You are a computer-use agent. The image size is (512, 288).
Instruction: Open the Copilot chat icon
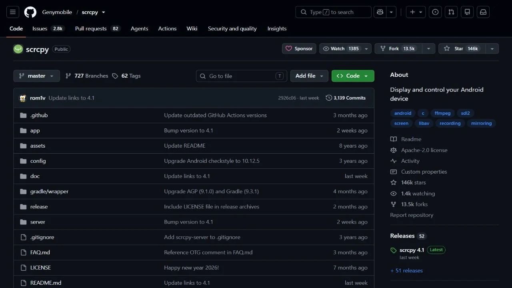coord(380,12)
